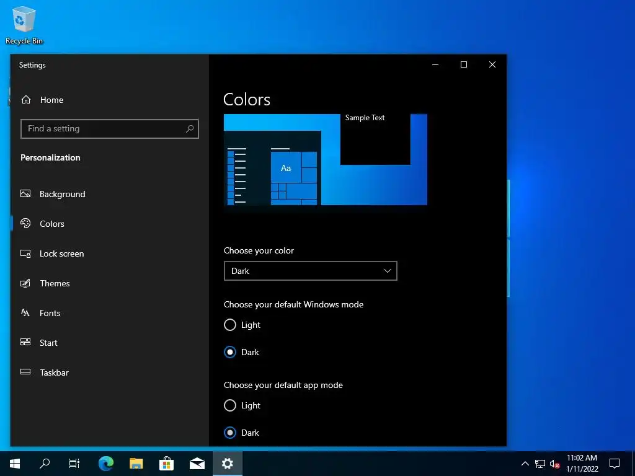Open the Choose your color dropdown
This screenshot has width=635, height=476.
click(311, 271)
